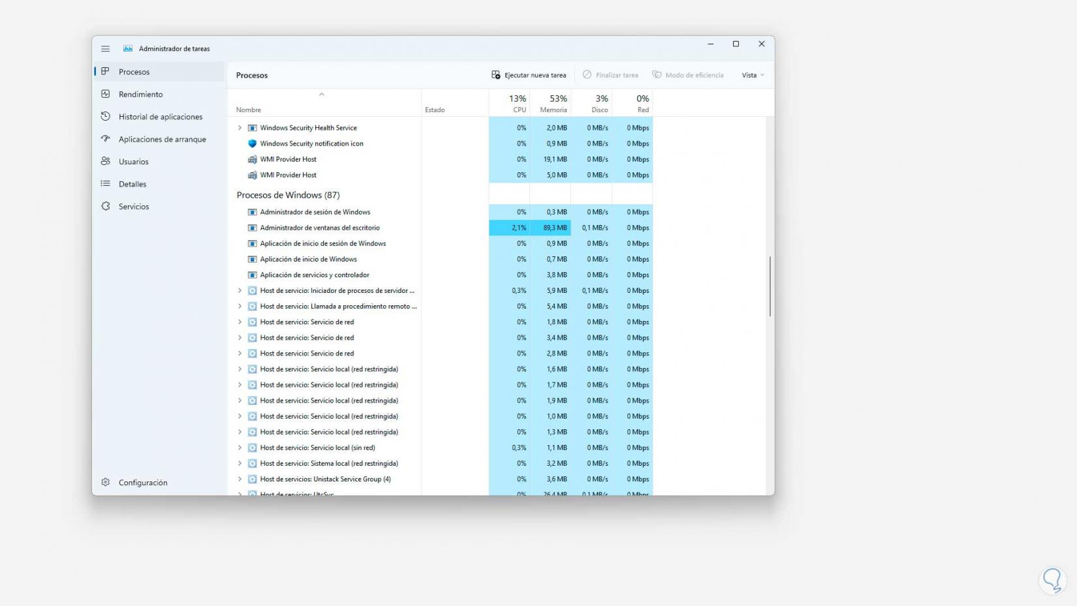This screenshot has width=1077, height=606.
Task: Switch to the Detalles tab
Action: click(x=160, y=184)
